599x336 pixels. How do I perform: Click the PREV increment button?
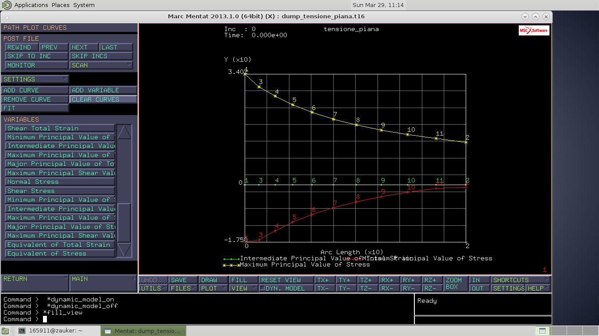(x=53, y=47)
